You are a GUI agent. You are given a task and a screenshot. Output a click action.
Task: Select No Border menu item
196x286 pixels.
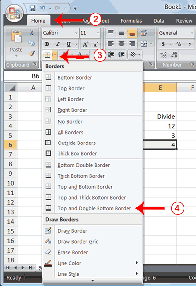(x=93, y=122)
